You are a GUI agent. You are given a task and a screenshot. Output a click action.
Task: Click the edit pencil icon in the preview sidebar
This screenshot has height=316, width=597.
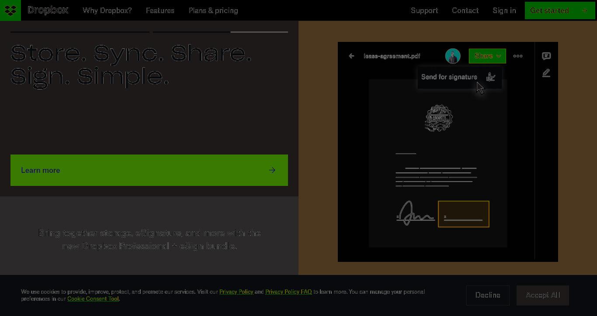pyautogui.click(x=546, y=73)
